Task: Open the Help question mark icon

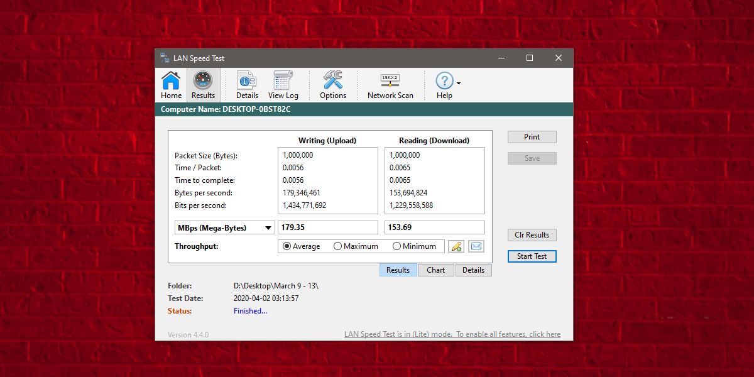Action: point(444,85)
